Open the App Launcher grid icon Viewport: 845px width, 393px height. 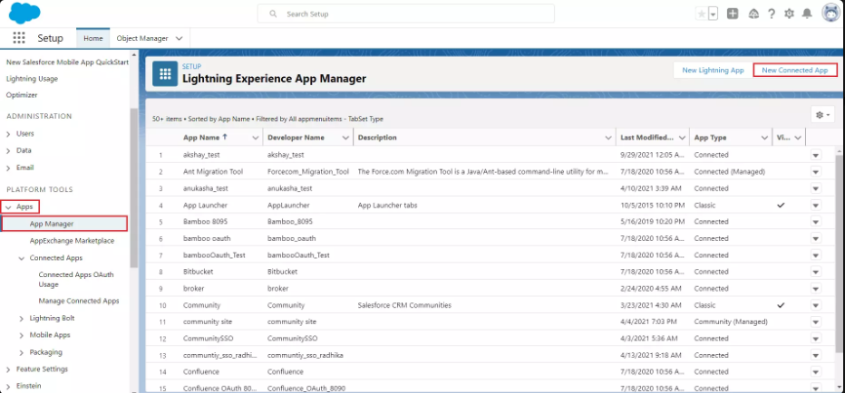[19, 38]
